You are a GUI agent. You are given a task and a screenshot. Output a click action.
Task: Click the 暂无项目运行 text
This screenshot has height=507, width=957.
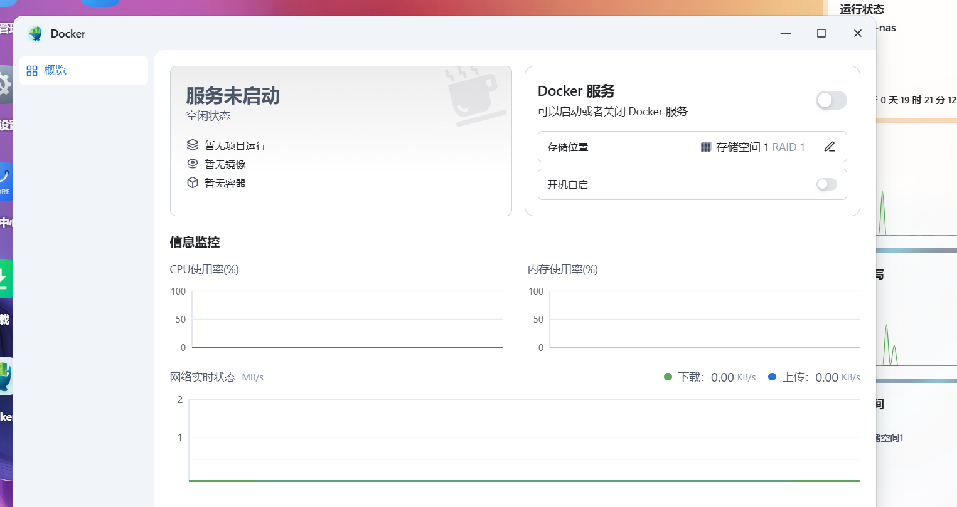point(235,145)
